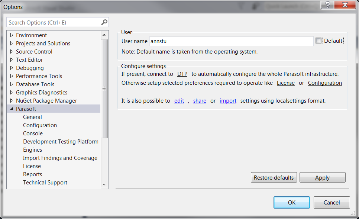359x219 pixels.
Task: Select the Debugging tree label
Action: 30,68
